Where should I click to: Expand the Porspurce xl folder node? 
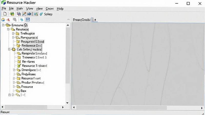(x=13, y=37)
